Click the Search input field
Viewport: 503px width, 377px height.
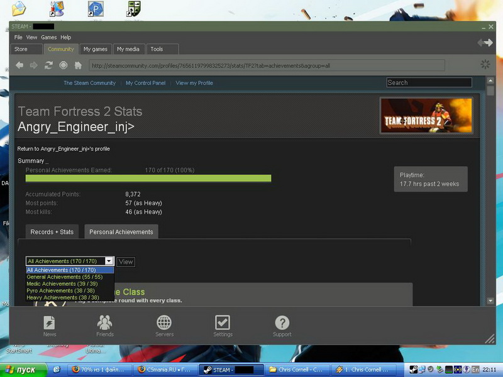coord(429,82)
